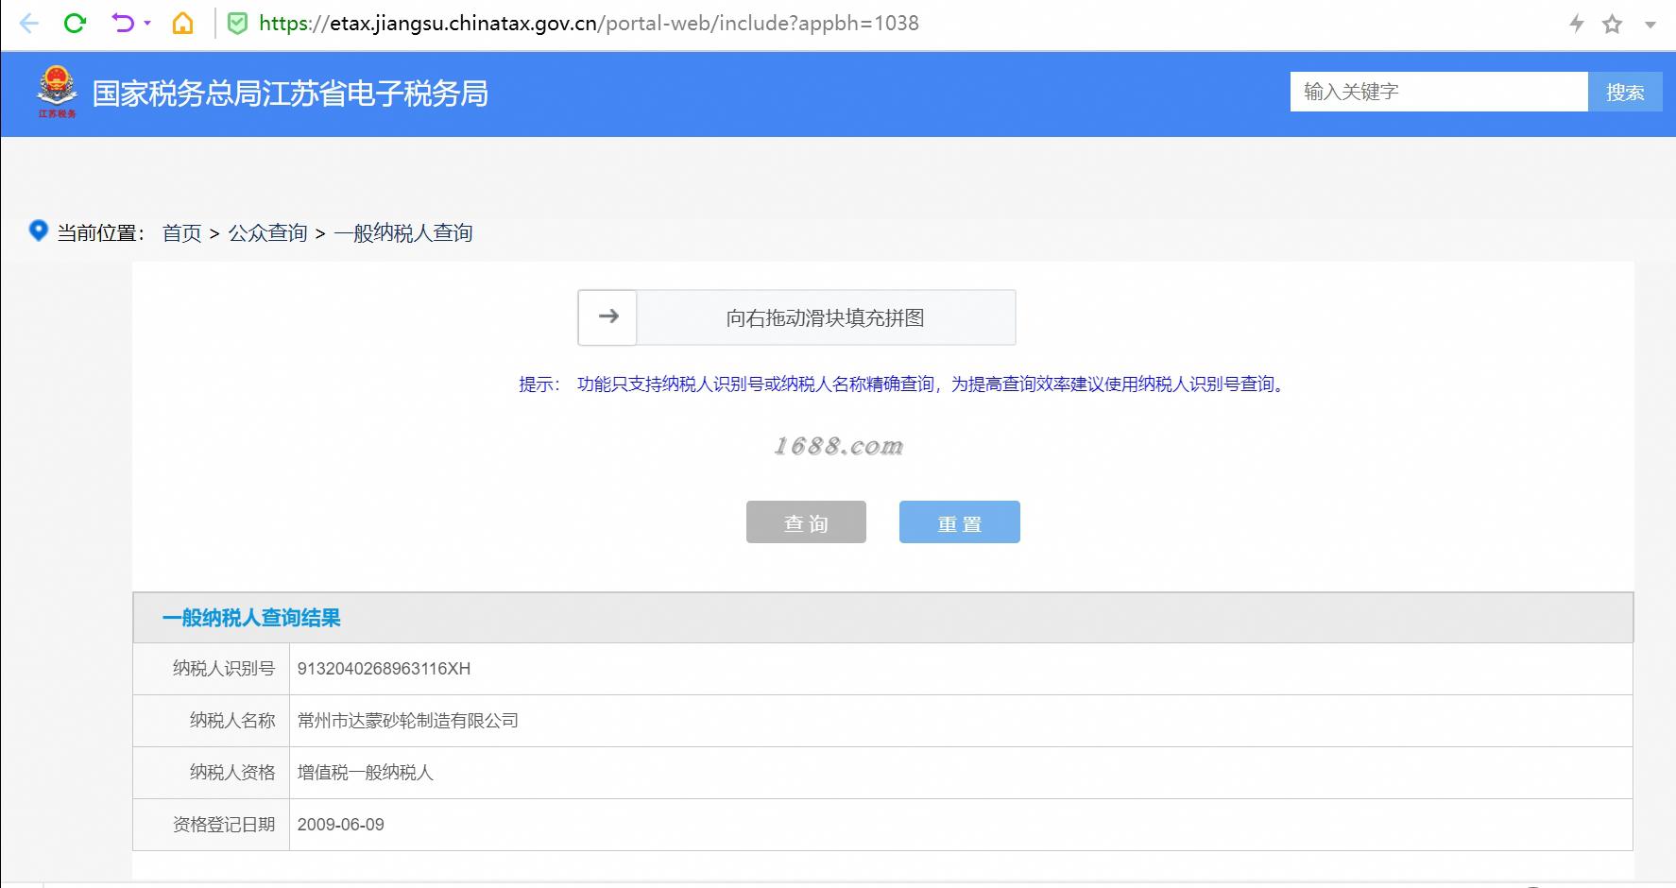Click the 纳税人名称 label cell
The image size is (1676, 888).
click(x=212, y=721)
